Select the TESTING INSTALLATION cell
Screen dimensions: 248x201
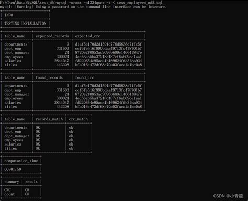point(25,24)
